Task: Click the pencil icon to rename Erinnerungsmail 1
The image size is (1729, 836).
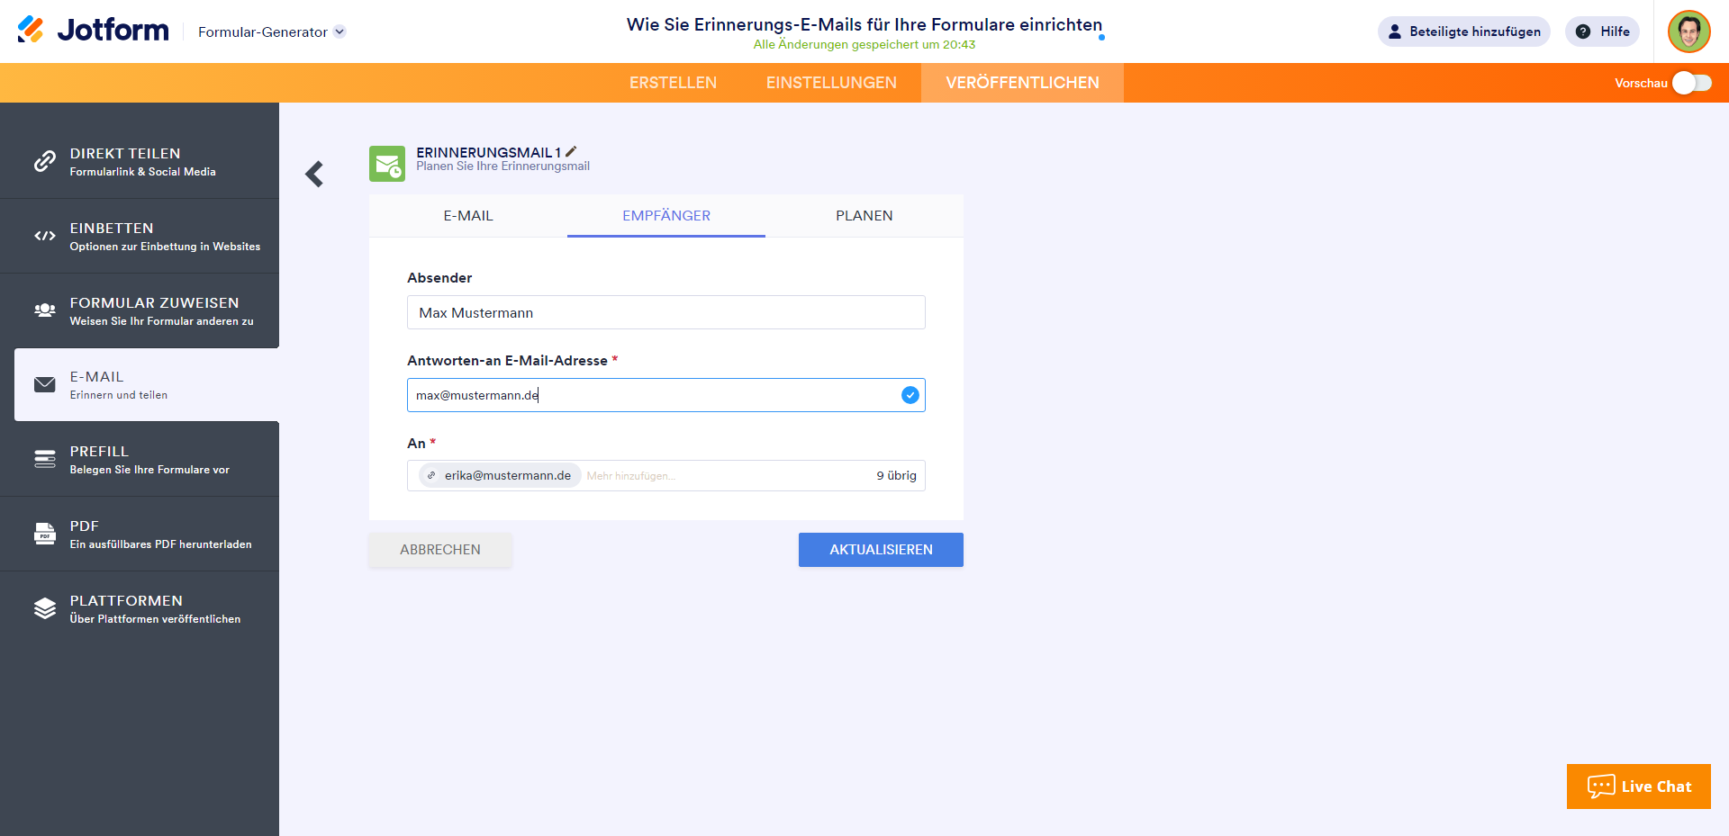Action: tap(571, 152)
